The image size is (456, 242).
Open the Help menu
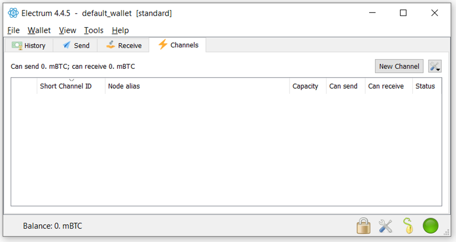point(120,30)
